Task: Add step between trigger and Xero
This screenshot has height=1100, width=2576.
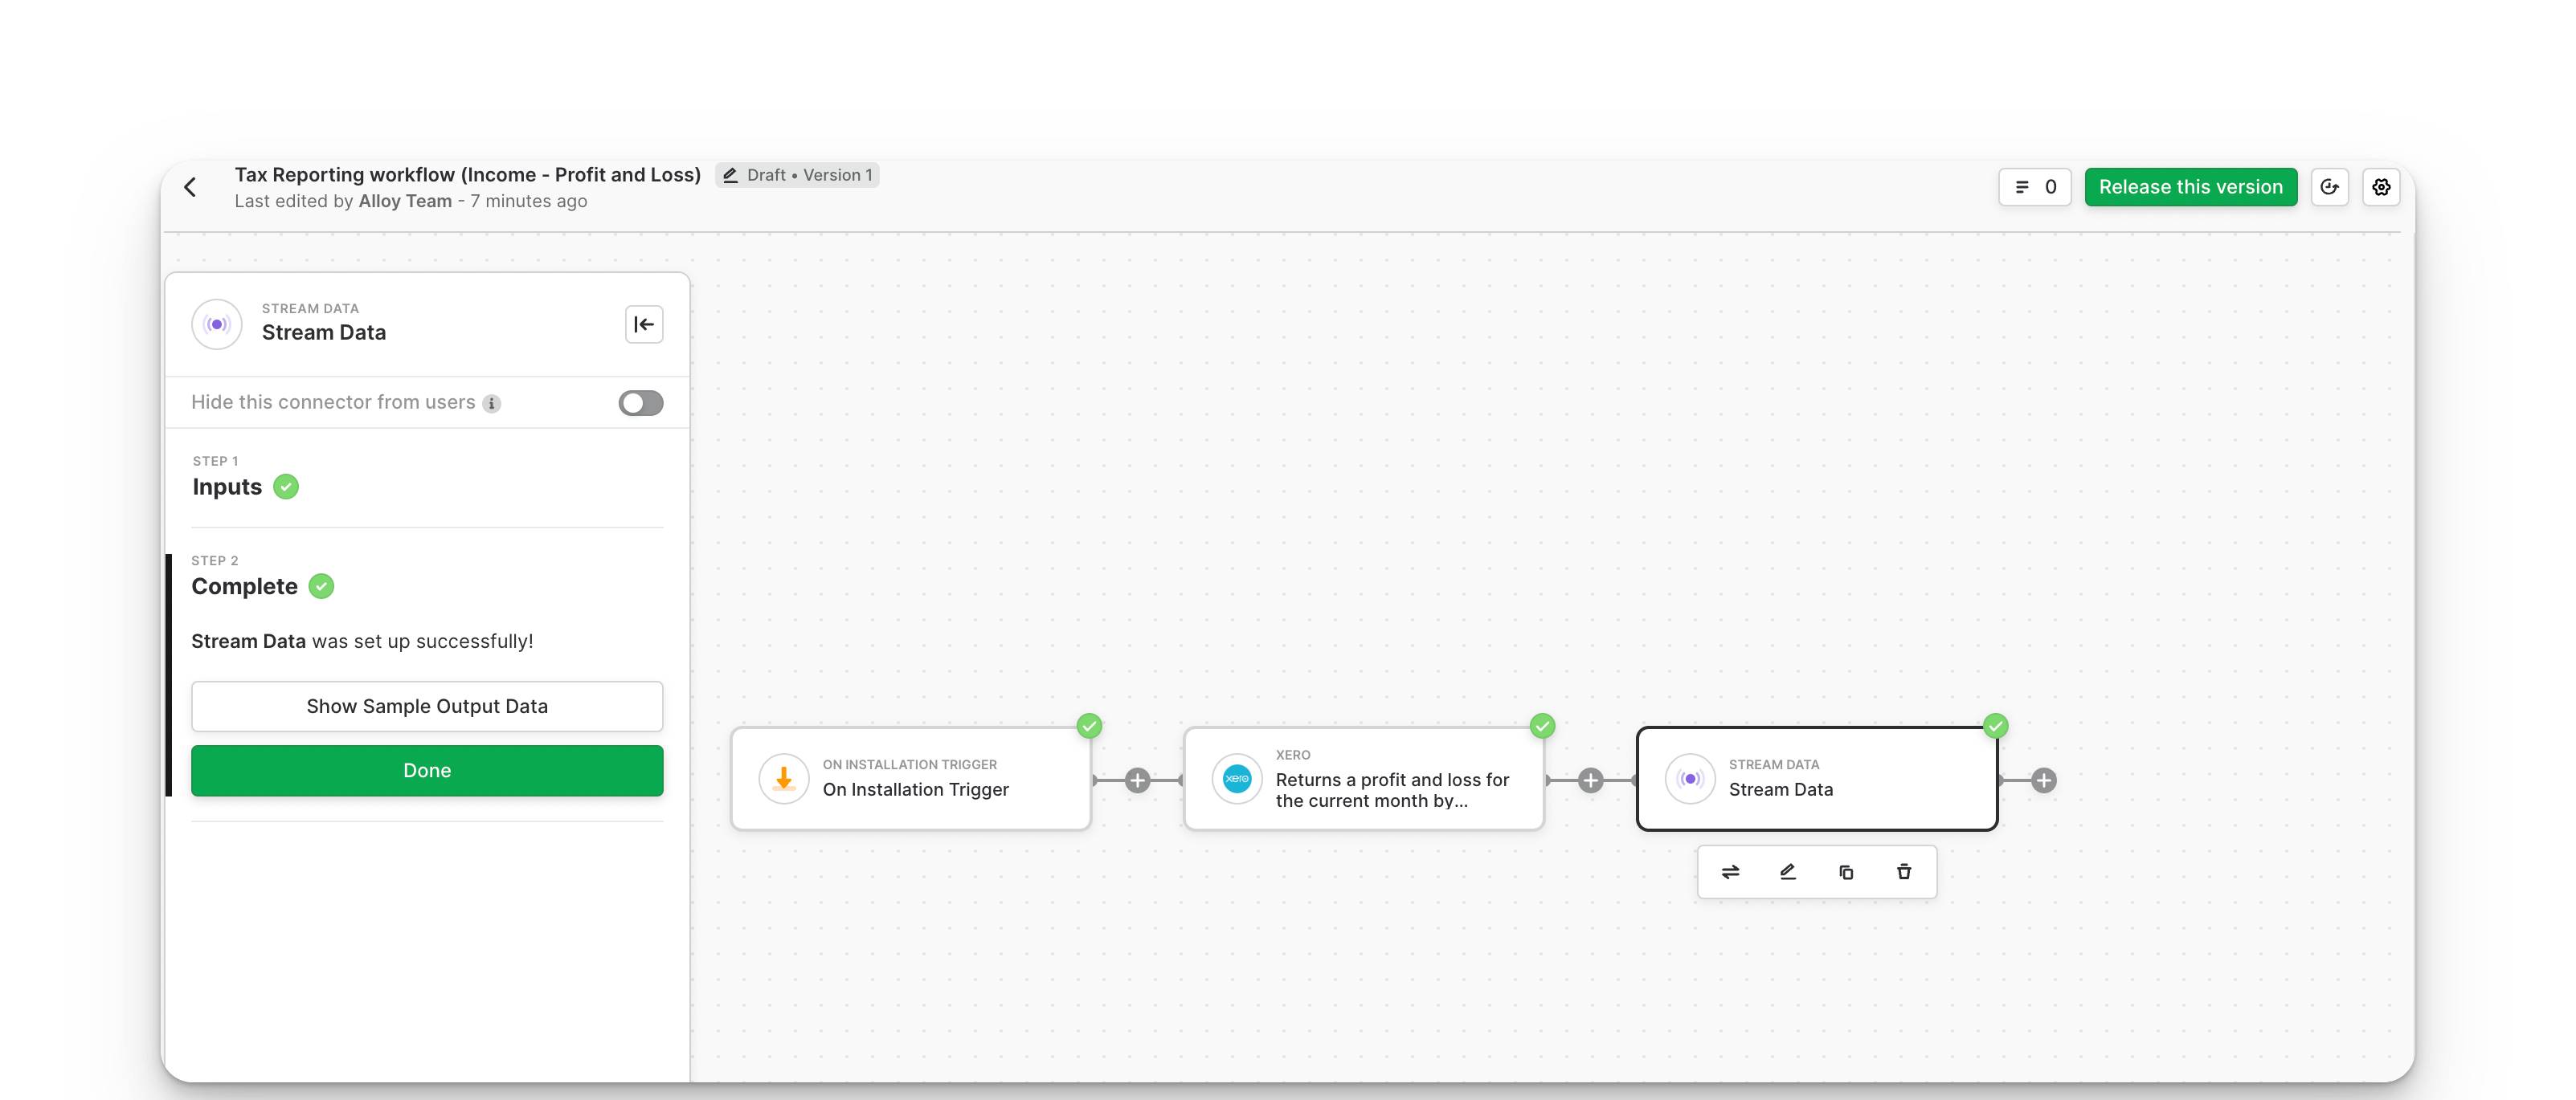Action: click(x=1137, y=780)
